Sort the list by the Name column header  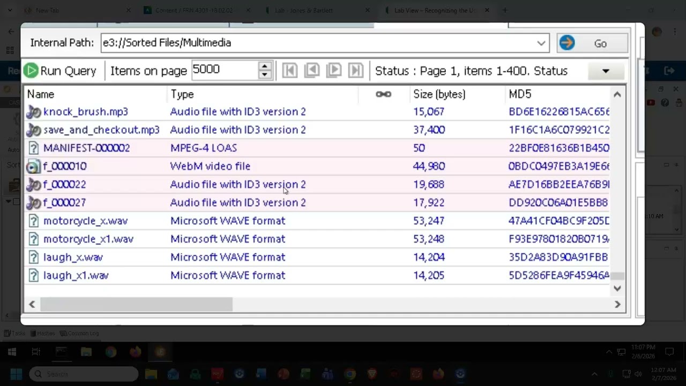point(41,94)
